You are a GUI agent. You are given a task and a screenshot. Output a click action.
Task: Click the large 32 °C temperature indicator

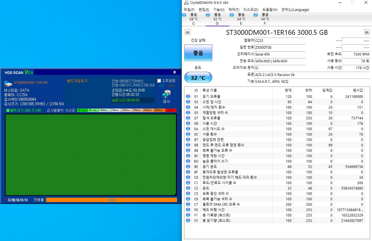coord(198,77)
